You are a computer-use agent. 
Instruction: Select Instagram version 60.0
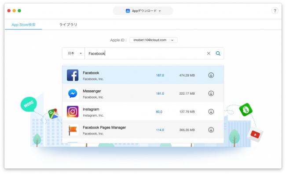159,112
